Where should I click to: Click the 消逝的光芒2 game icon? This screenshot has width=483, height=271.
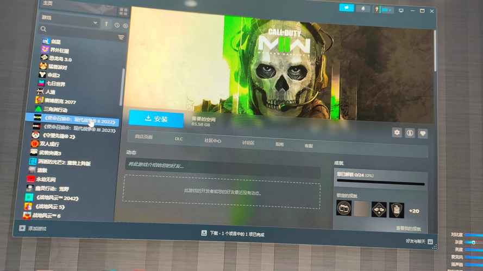point(33,161)
